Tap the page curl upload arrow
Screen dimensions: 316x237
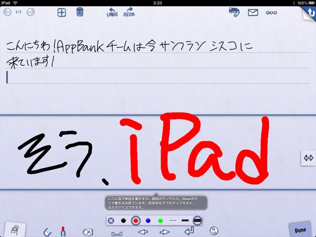[x=311, y=13]
